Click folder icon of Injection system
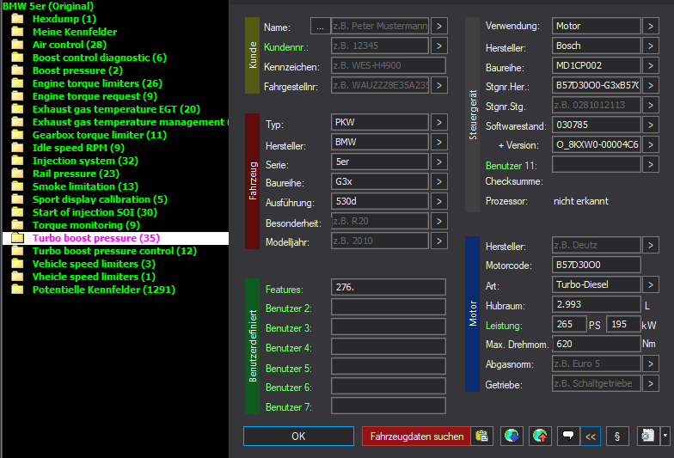 coord(17,161)
